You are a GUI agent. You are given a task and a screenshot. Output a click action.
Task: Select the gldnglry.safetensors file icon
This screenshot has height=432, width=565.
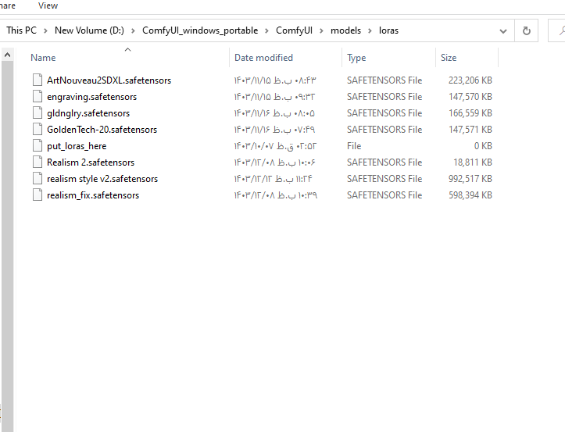(x=38, y=113)
